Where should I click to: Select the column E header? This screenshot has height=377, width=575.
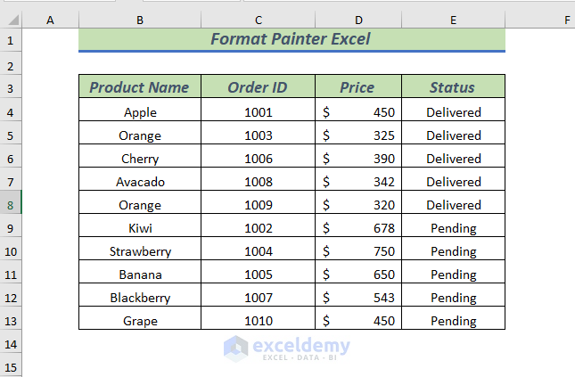(x=453, y=19)
